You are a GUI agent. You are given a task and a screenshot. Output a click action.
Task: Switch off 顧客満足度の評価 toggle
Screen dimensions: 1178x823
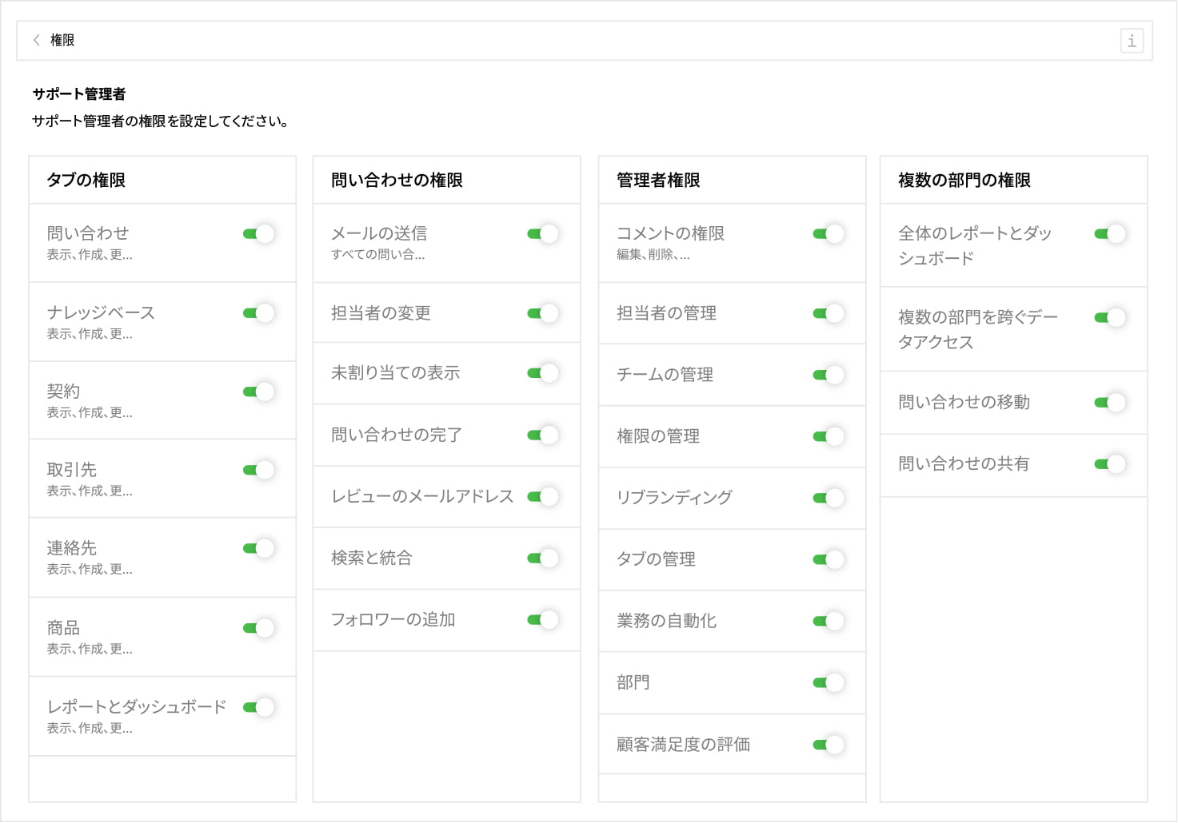pos(829,745)
